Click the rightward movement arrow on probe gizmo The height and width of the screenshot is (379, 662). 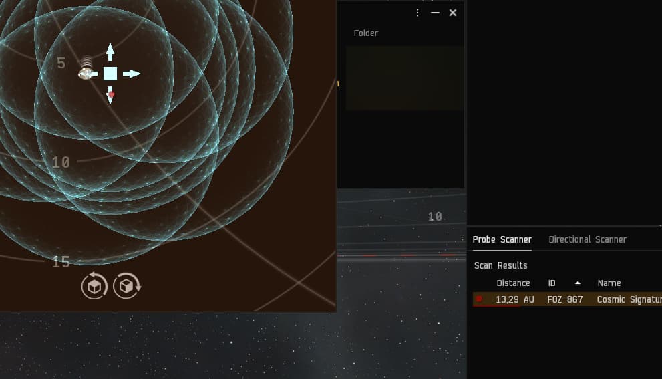[x=132, y=74]
